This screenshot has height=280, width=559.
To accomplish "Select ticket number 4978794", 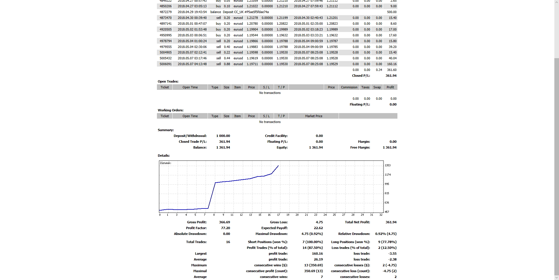I will click(x=166, y=41).
